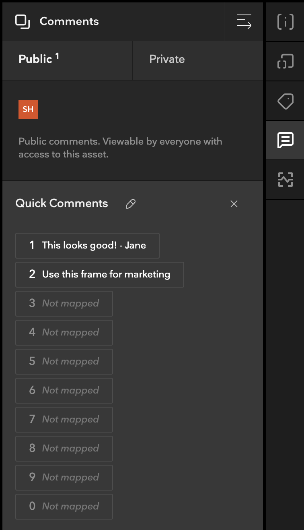304x530 pixels.
Task: Select the unmapped quick comment slot 7
Action: click(64, 419)
